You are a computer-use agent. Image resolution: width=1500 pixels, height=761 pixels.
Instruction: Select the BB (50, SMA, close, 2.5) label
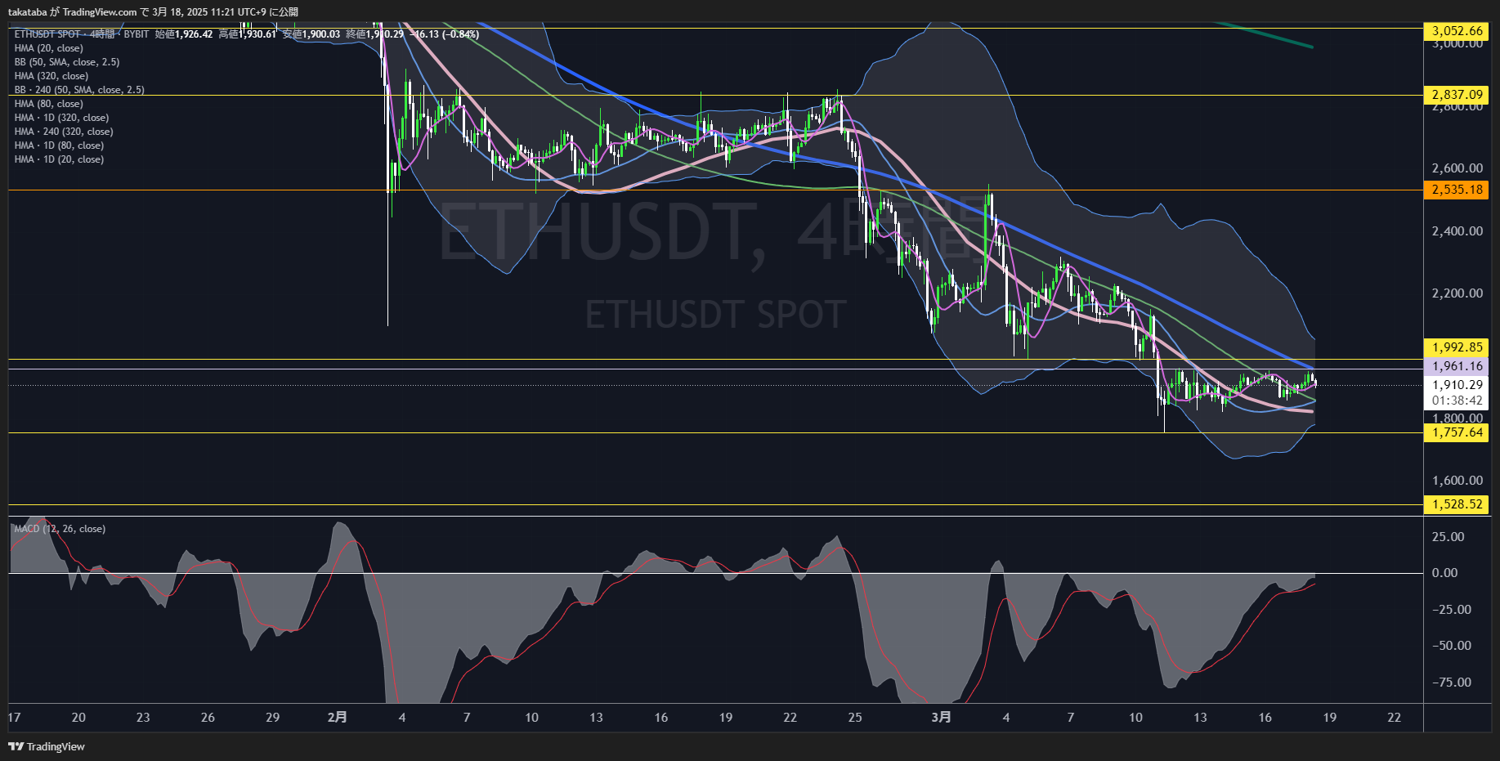point(67,62)
